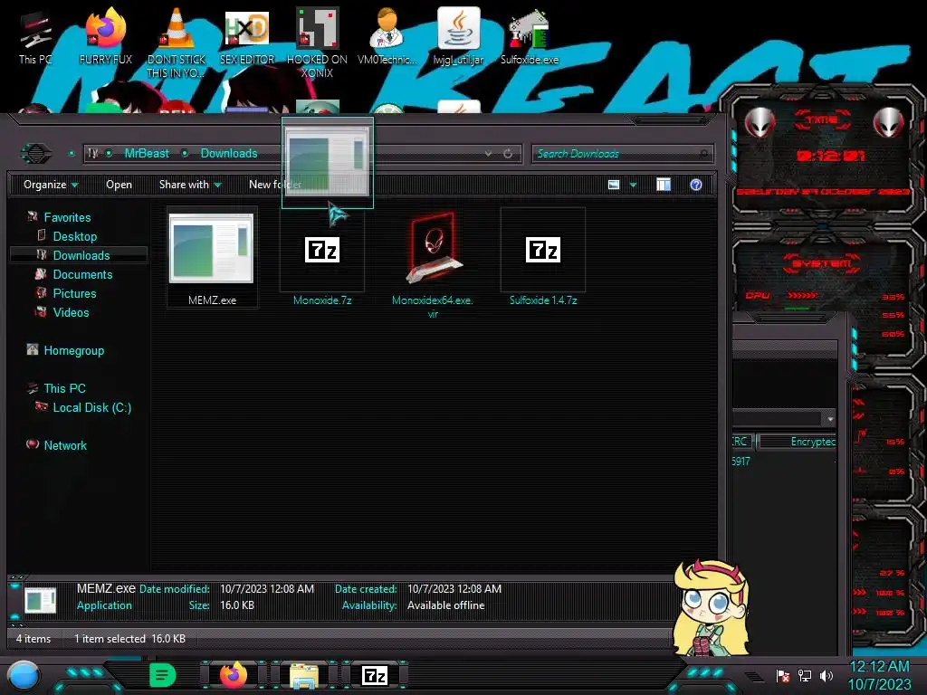This screenshot has height=695, width=927.
Task: Select Favorites in navigation pane
Action: (x=67, y=217)
